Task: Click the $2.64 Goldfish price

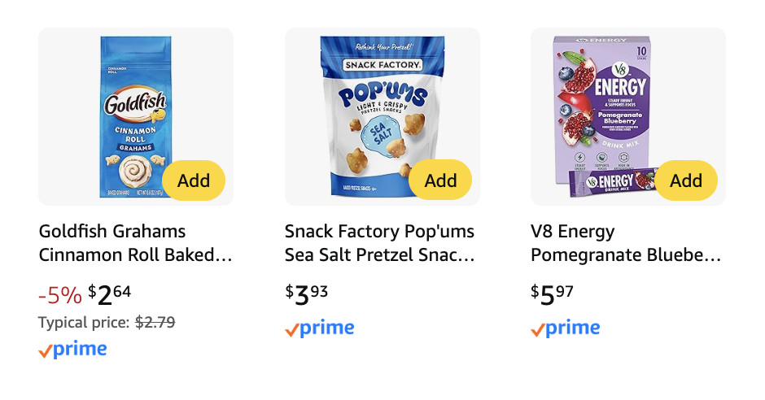Action: [x=110, y=293]
